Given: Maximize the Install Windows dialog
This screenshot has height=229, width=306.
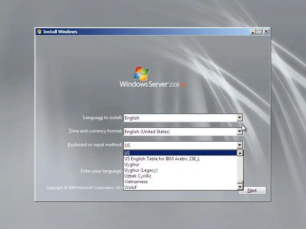Looking at the screenshot, I should [x=259, y=32].
